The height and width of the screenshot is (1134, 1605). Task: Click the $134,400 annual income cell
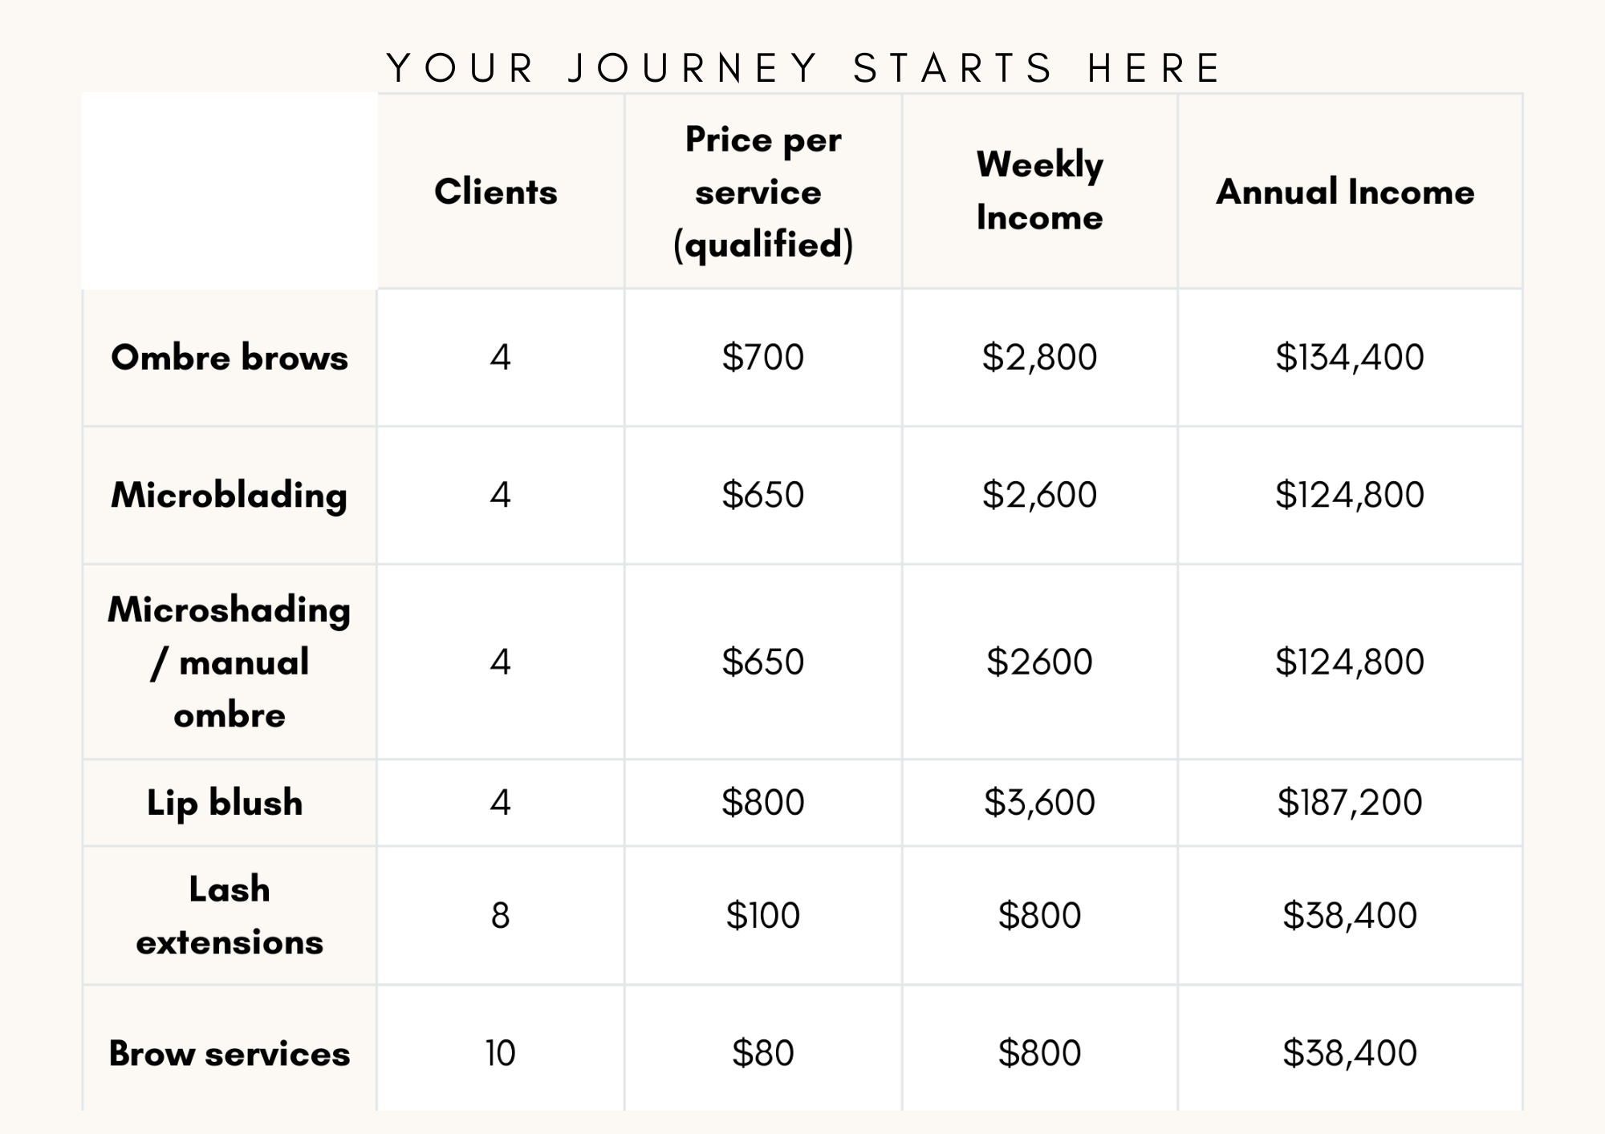pos(1350,357)
